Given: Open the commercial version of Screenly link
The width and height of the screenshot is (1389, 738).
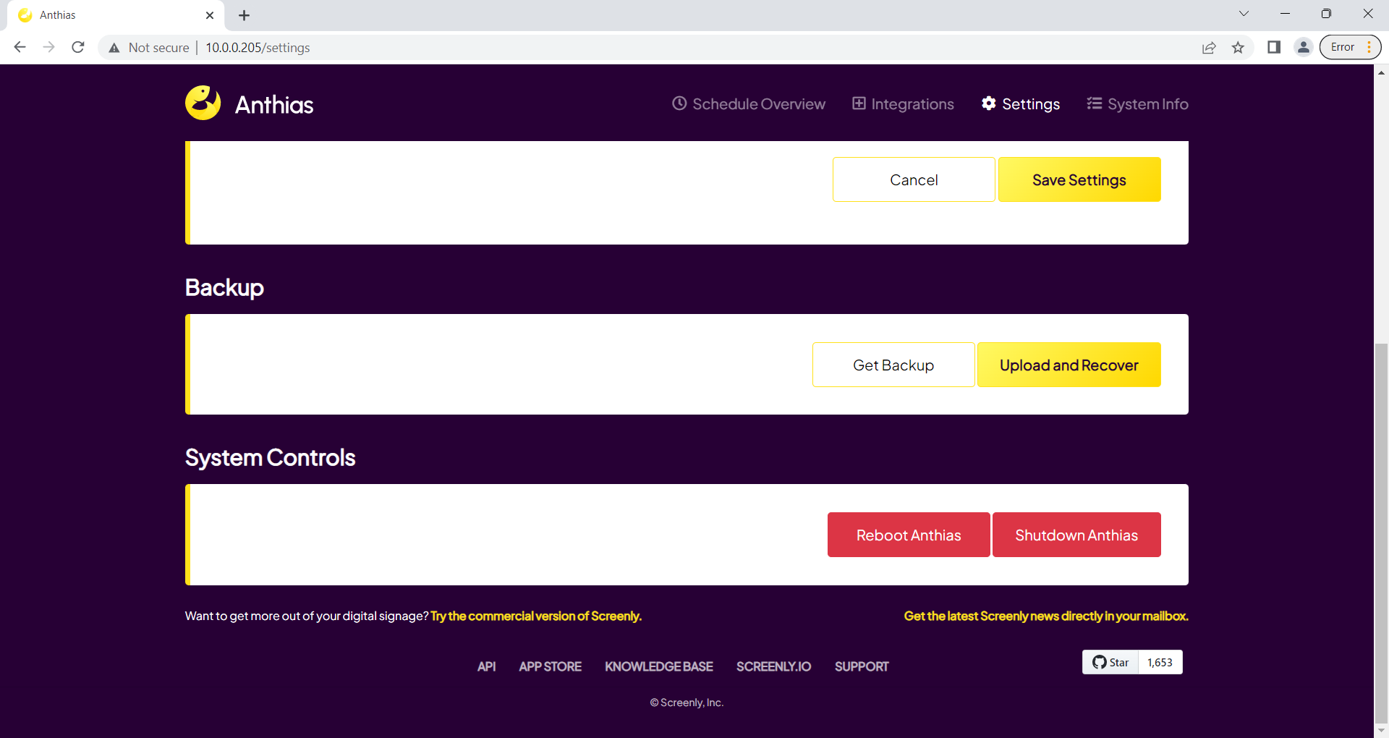Looking at the screenshot, I should (536, 616).
